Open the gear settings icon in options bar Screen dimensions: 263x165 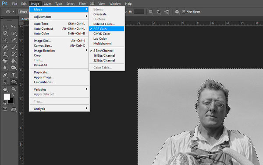coord(177,12)
